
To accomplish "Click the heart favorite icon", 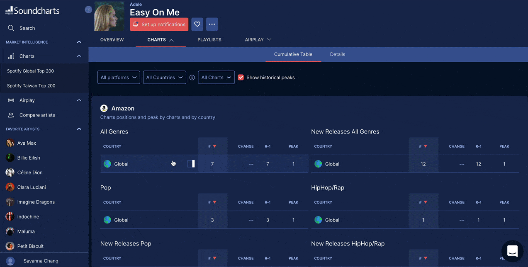I will [x=197, y=24].
